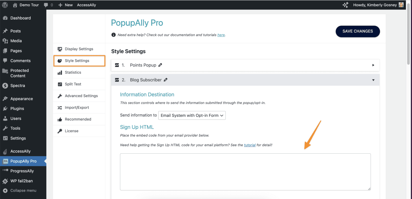This screenshot has height=199, width=412.
Task: Select Plugins from the sidebar menu
Action: click(x=17, y=108)
